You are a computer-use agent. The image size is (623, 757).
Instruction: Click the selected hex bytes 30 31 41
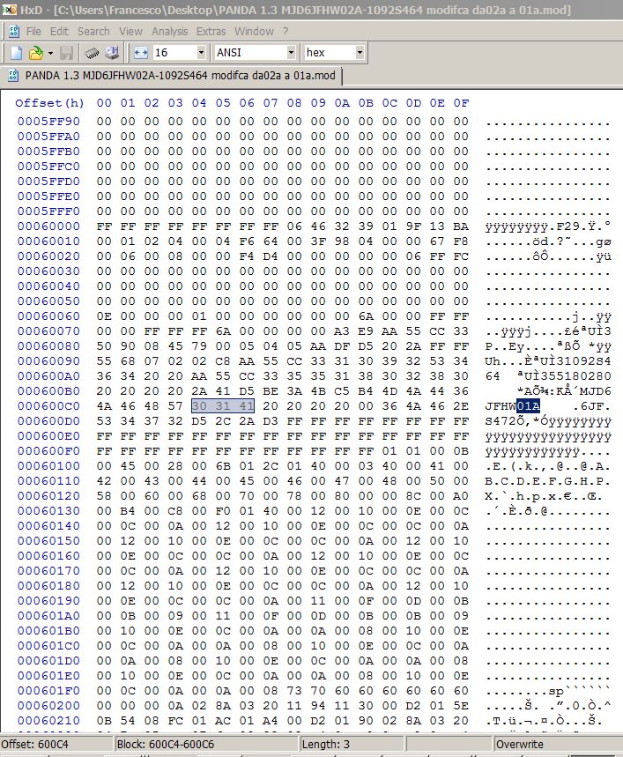coord(223,406)
